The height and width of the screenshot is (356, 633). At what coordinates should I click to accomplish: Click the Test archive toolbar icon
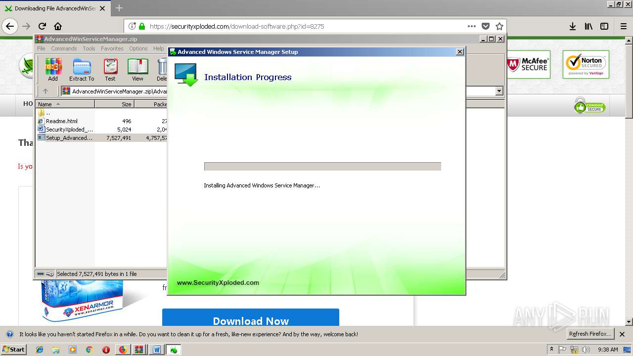110,70
